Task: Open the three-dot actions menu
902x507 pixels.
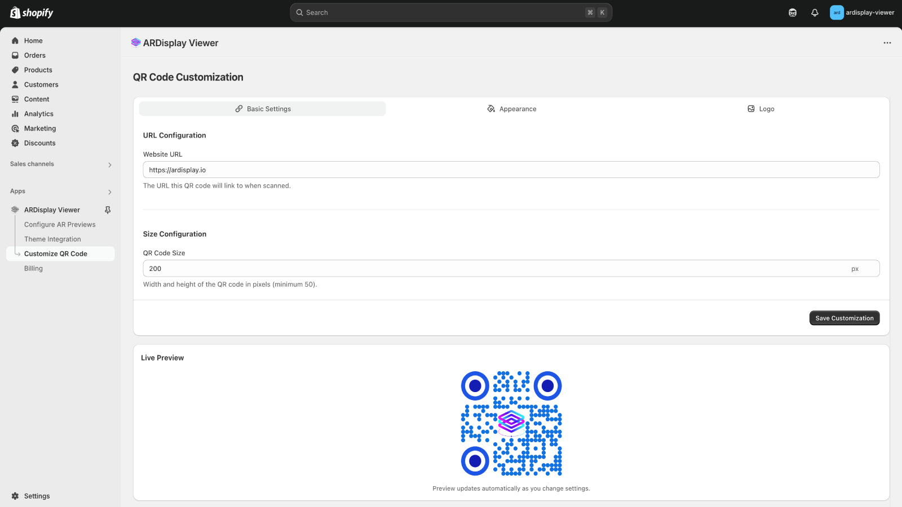Action: (x=887, y=42)
